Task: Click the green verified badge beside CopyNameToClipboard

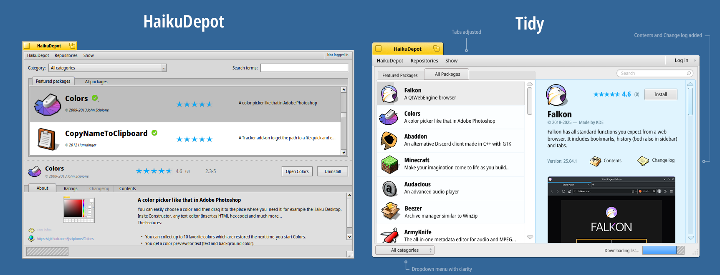Action: coord(154,133)
